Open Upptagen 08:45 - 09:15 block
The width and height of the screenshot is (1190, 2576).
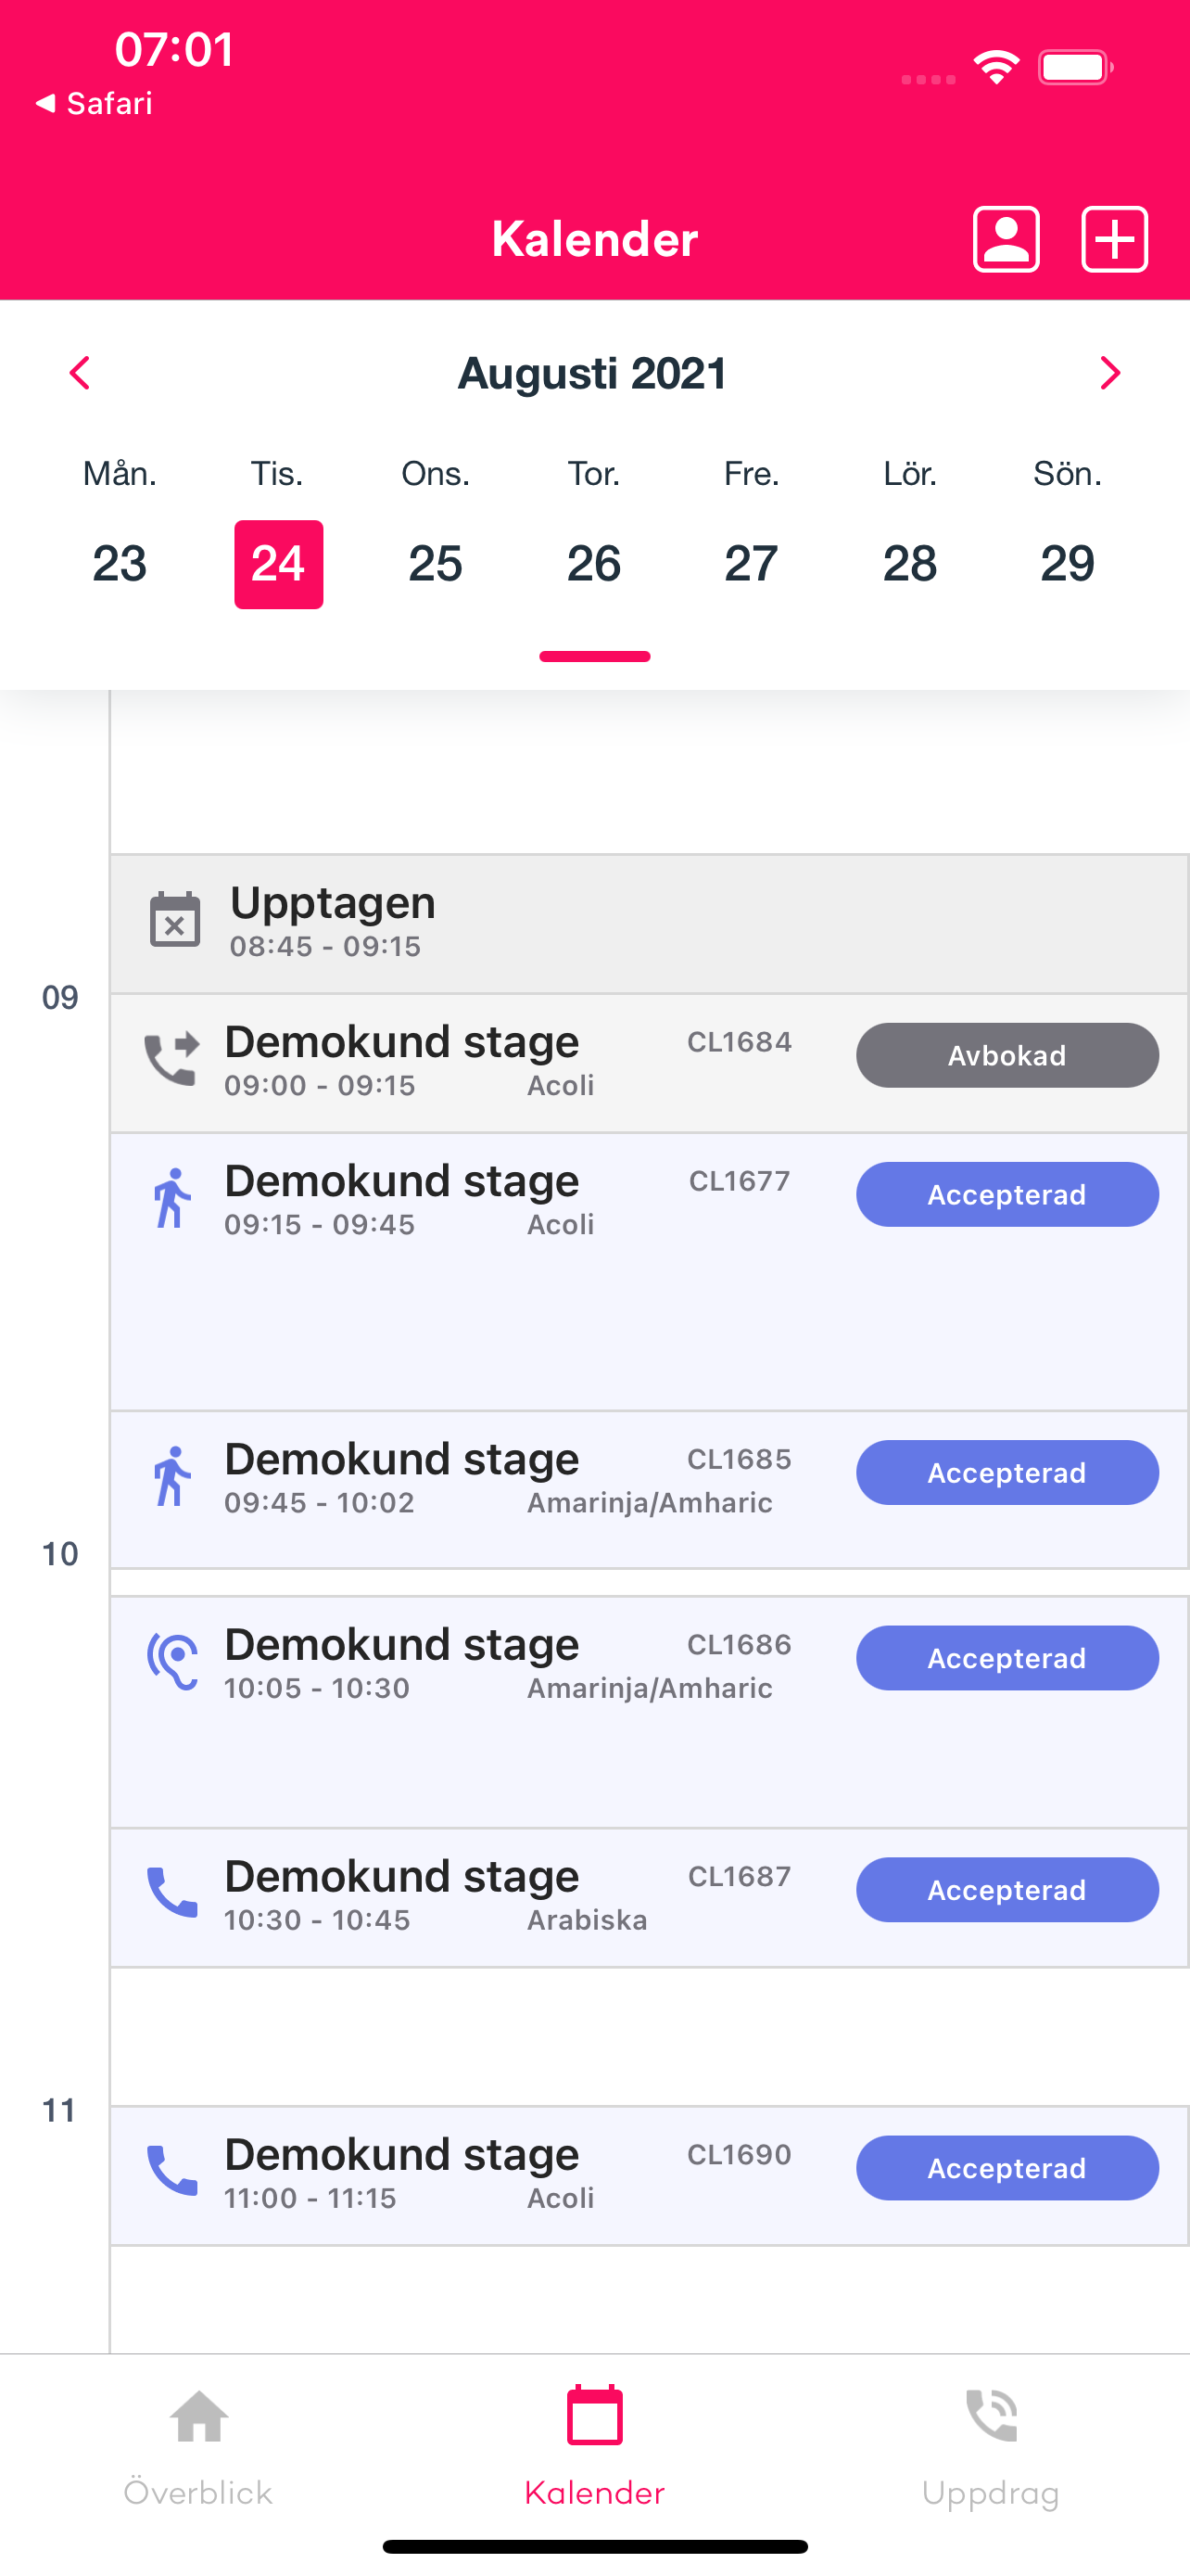point(650,924)
